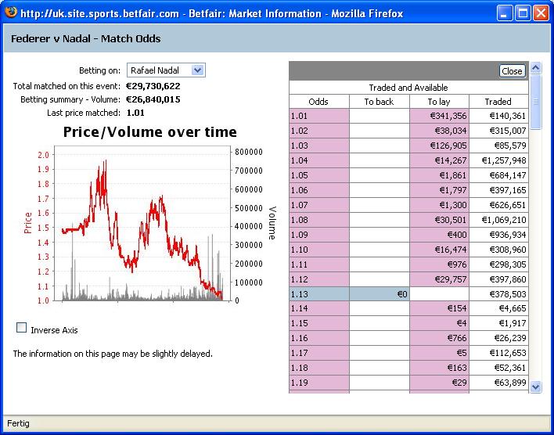The height and width of the screenshot is (435, 554).
Task: Select odds 1.04 cell
Action: pyautogui.click(x=319, y=160)
